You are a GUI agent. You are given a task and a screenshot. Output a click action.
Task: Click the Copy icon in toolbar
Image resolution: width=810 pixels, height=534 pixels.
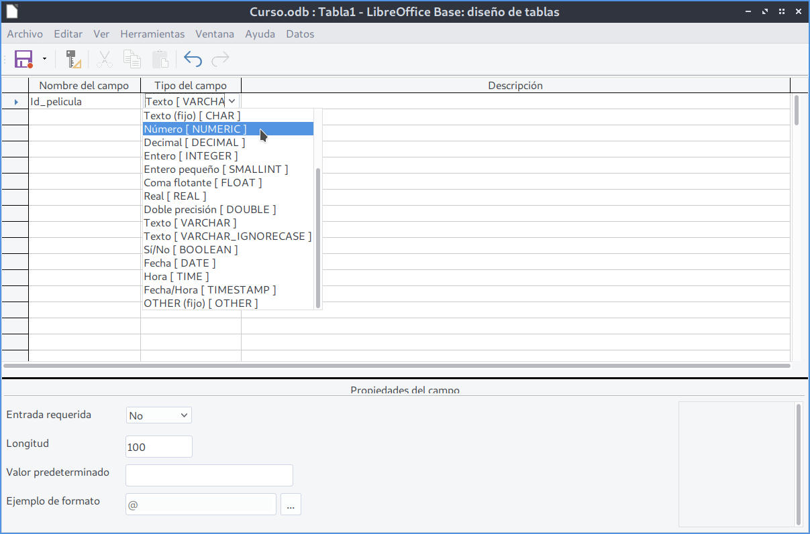point(132,59)
